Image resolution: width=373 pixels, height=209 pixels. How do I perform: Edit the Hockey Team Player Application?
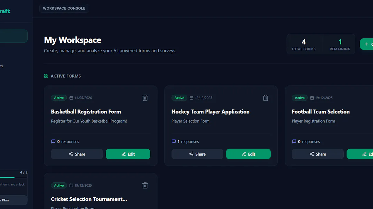[248, 154]
